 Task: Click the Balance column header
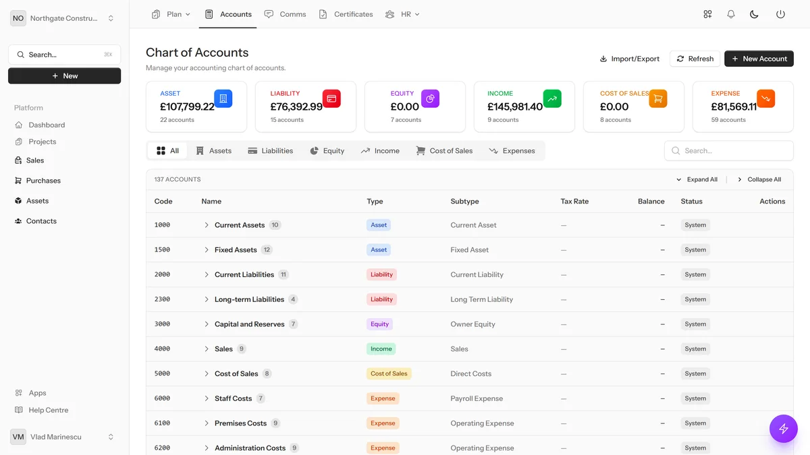(651, 202)
